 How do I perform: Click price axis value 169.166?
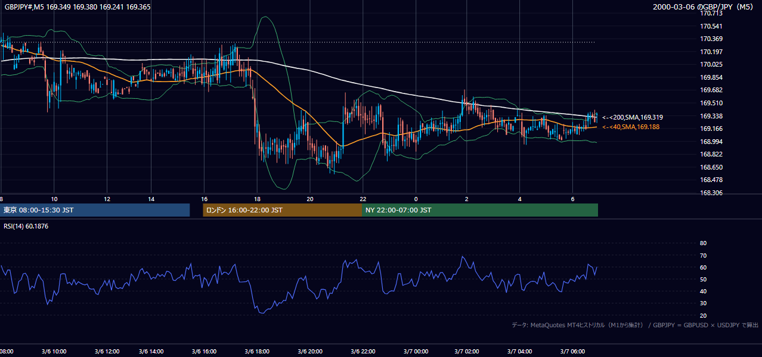tap(711, 129)
